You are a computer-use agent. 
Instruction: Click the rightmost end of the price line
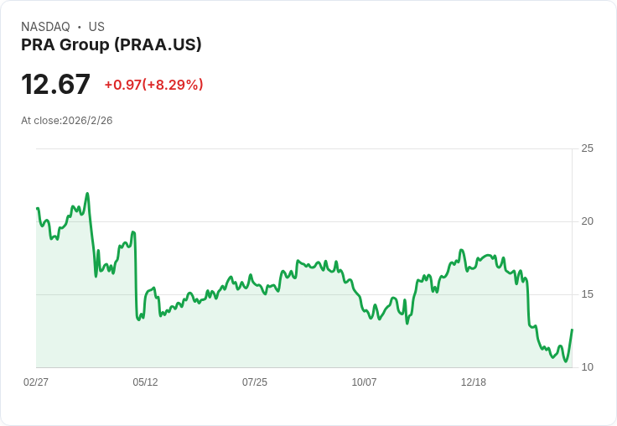[x=572, y=330]
